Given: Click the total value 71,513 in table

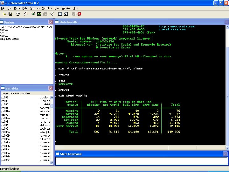Looking at the screenshot, I should [x=114, y=132].
